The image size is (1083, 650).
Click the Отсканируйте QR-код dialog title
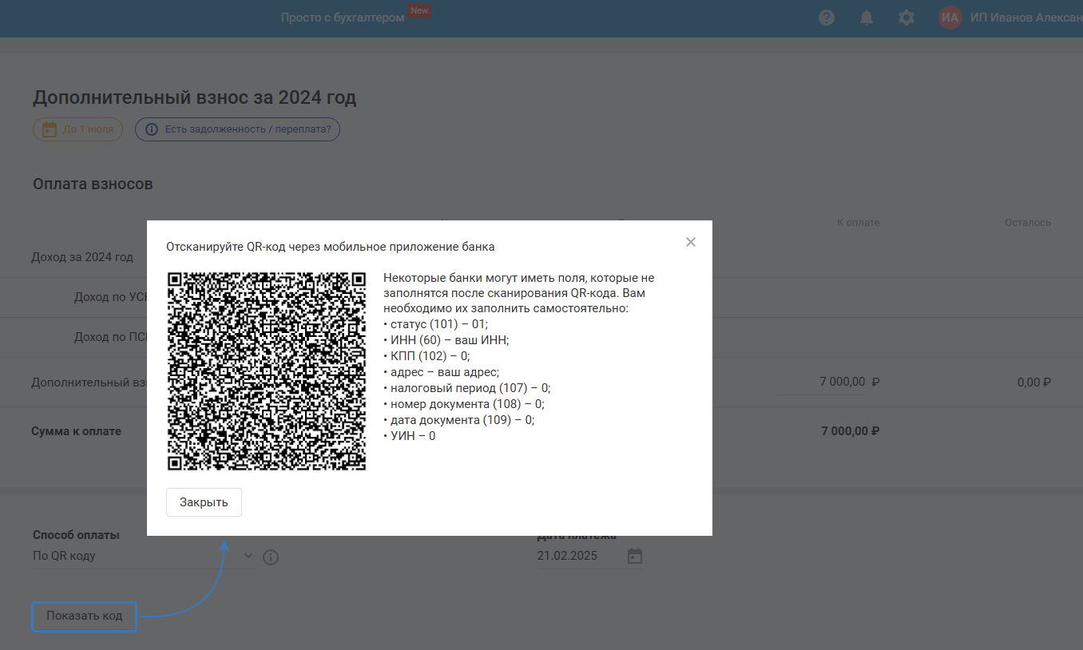tap(331, 247)
